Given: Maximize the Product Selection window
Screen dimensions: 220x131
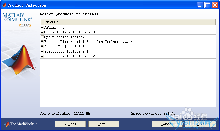Looking at the screenshot, I should click(x=208, y=5).
